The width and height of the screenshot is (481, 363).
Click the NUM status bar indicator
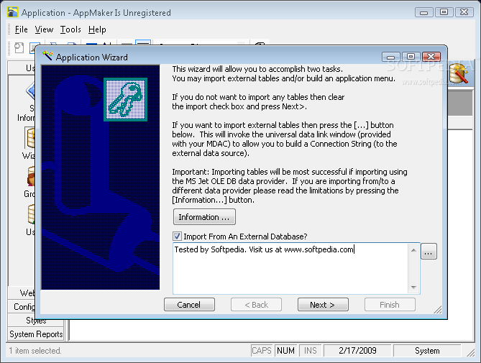pyautogui.click(x=285, y=351)
